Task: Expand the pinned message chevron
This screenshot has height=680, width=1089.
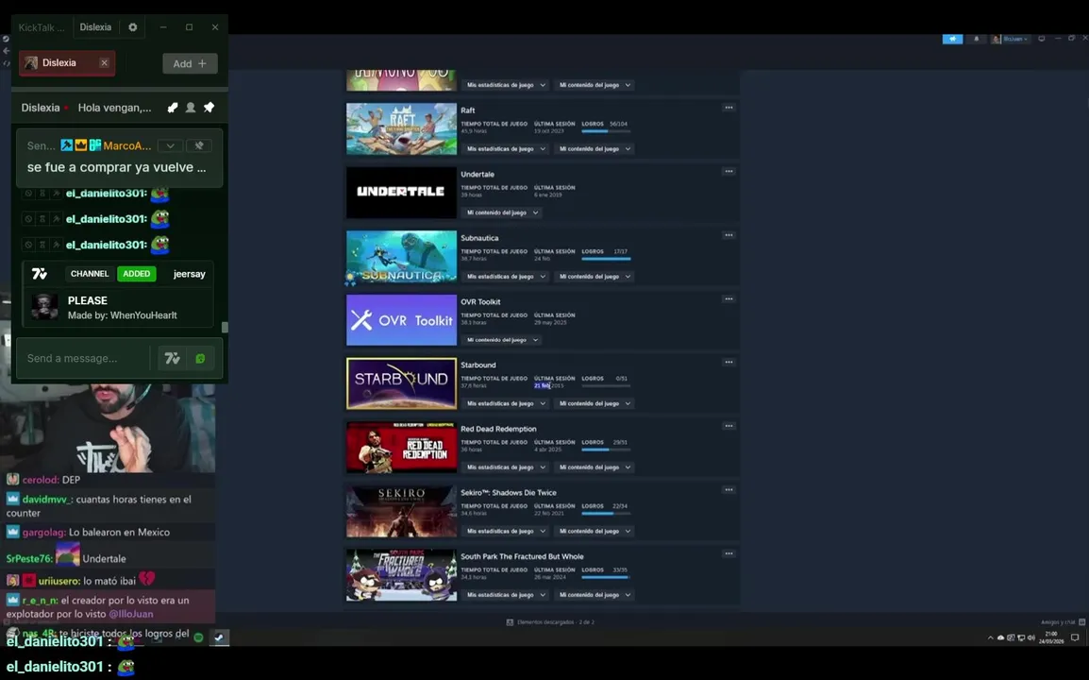Action: coord(170,145)
